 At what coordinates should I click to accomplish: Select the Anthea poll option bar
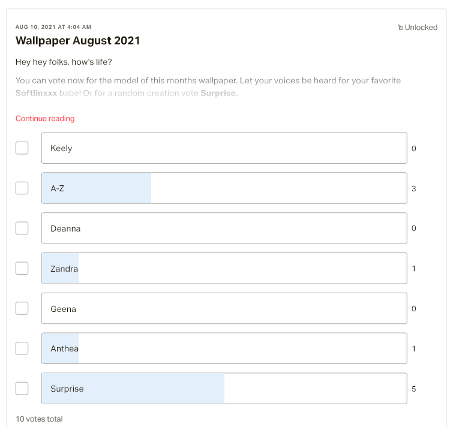pos(224,348)
